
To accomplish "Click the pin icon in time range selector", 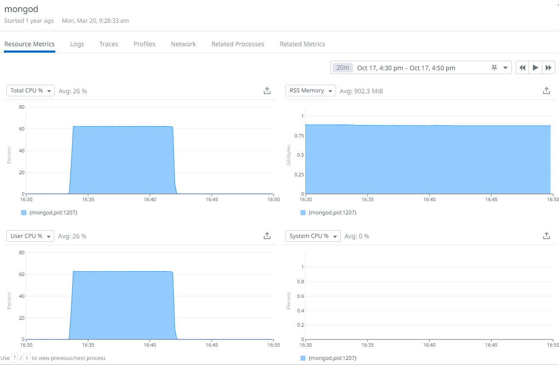I will click(494, 68).
